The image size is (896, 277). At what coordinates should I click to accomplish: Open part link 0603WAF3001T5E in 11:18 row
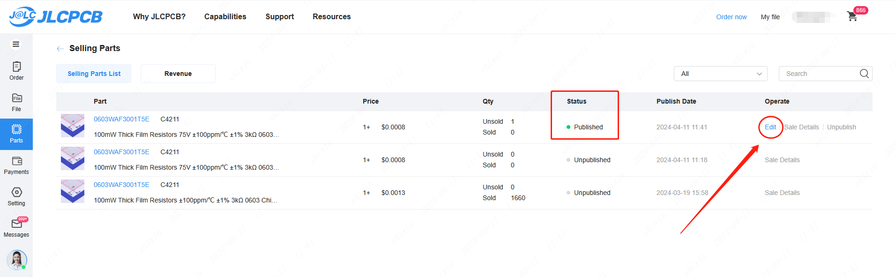(121, 152)
